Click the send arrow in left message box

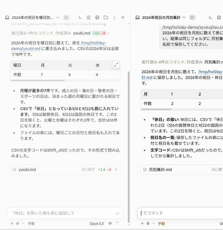[118, 213]
